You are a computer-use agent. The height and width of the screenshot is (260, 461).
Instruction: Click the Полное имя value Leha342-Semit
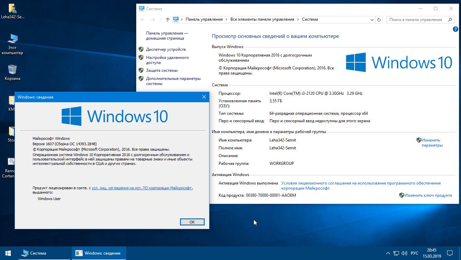pos(282,148)
